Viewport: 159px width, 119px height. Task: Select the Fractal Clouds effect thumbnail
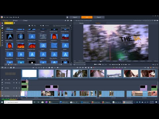coord(43,36)
